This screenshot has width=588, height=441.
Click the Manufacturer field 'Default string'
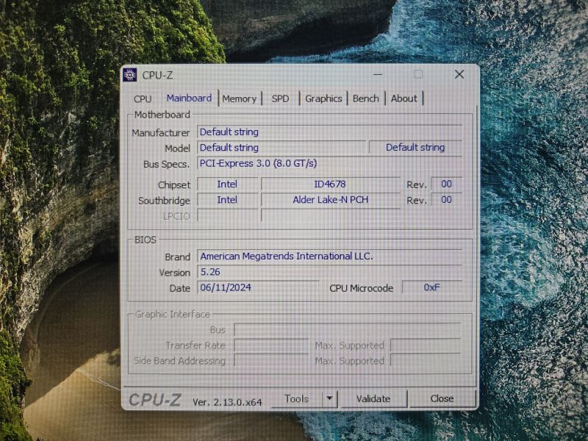(329, 132)
